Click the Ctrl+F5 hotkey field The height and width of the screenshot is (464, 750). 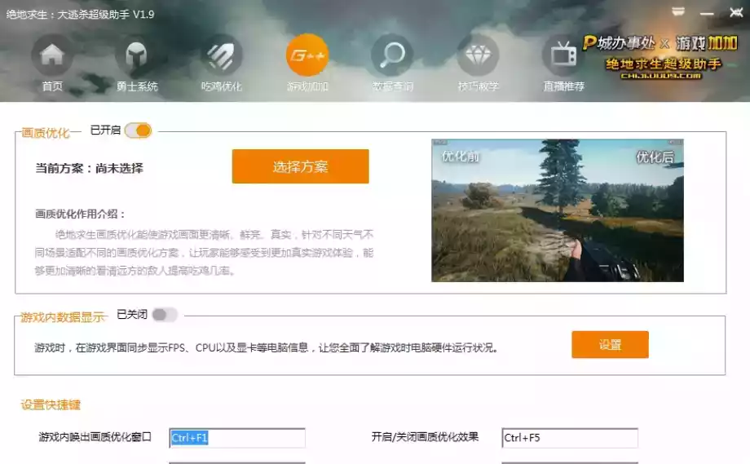coord(570,438)
